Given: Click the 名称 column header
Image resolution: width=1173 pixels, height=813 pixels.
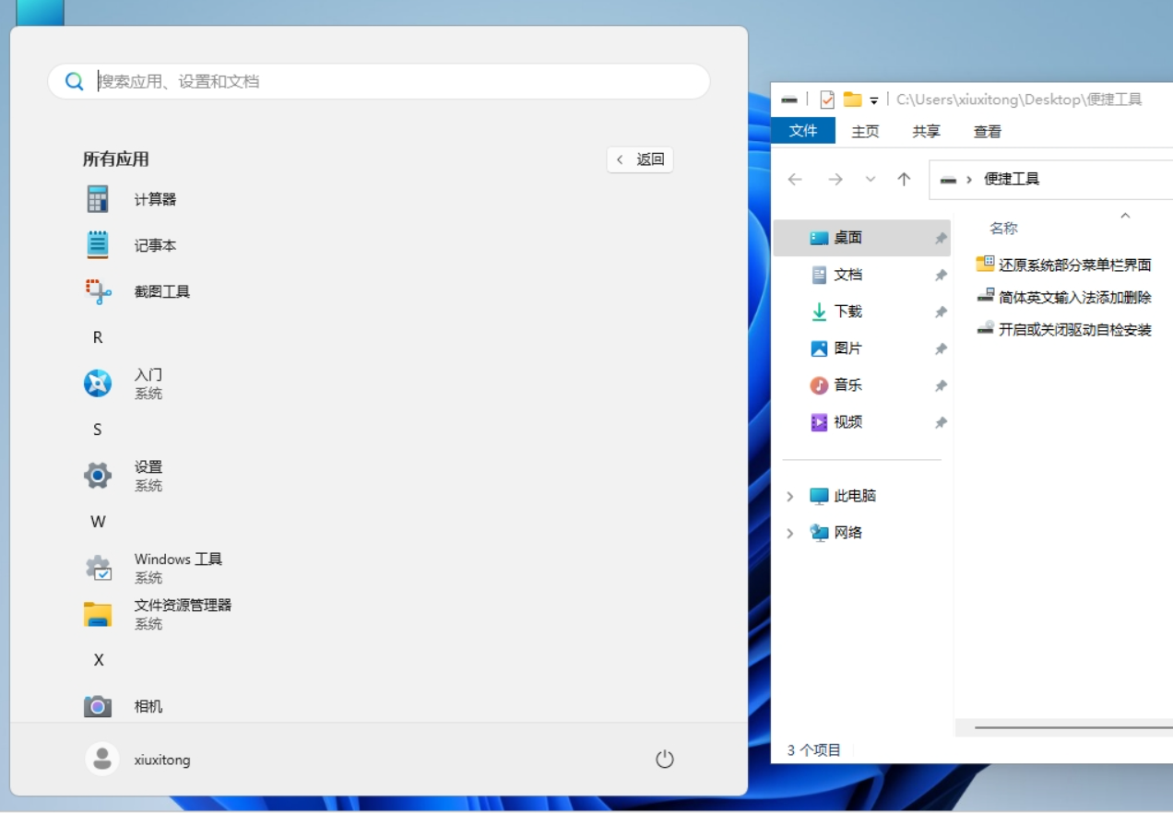Looking at the screenshot, I should tap(1003, 229).
